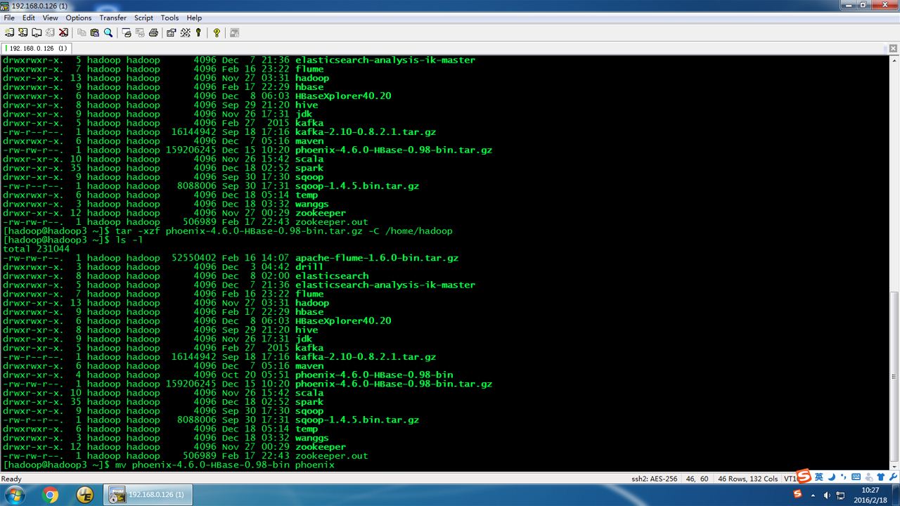Click 'ssh2: AES-256' in status bar
Viewport: 900px width, 506px height.
coord(654,479)
